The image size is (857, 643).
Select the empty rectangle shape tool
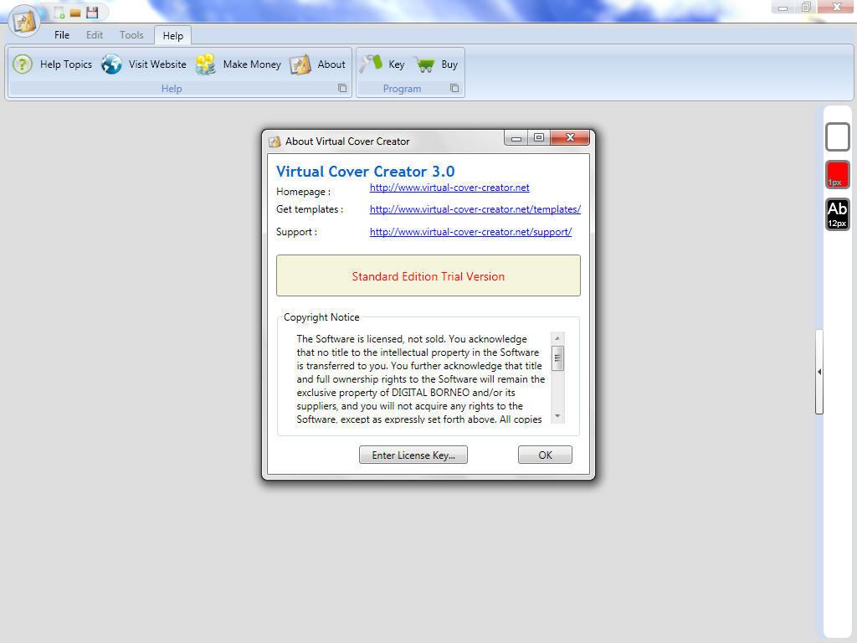[837, 136]
